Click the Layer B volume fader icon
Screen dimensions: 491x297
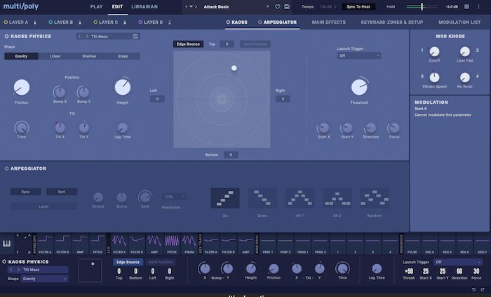79,22
